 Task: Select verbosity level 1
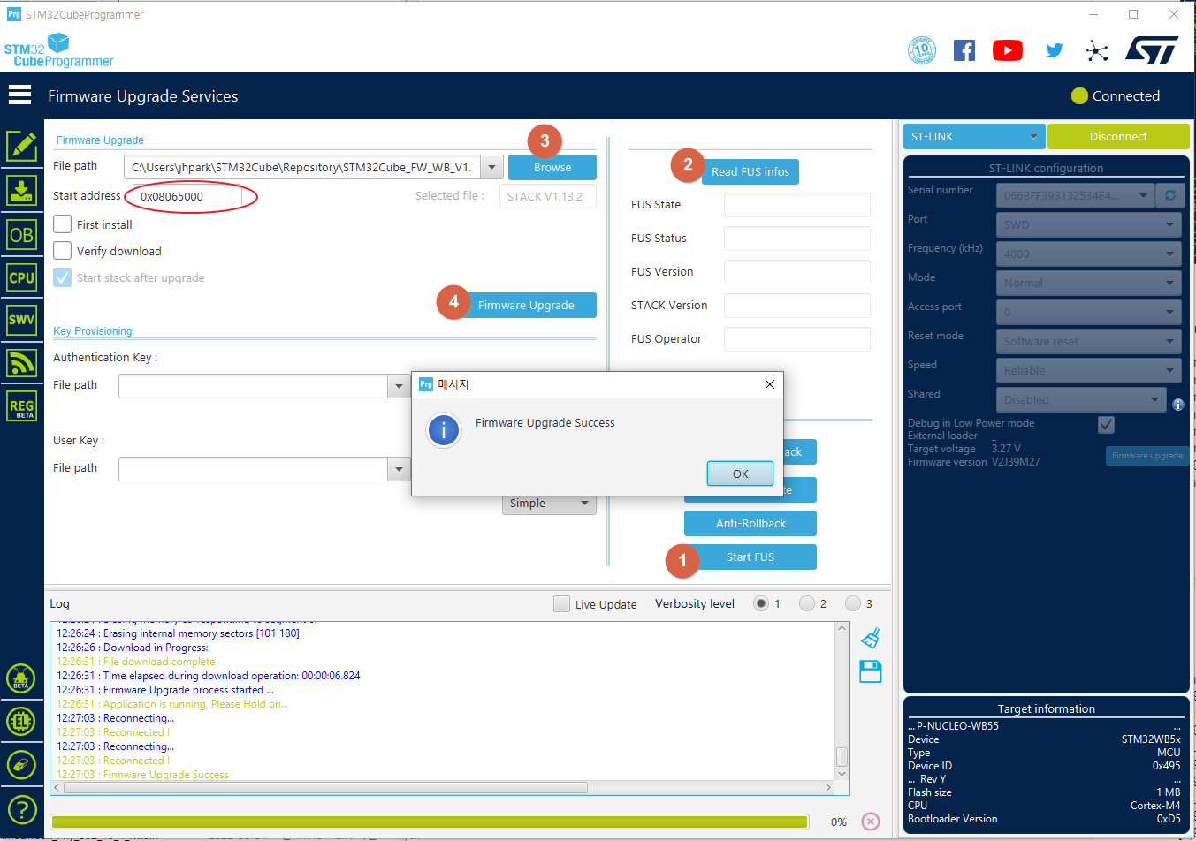click(x=761, y=603)
